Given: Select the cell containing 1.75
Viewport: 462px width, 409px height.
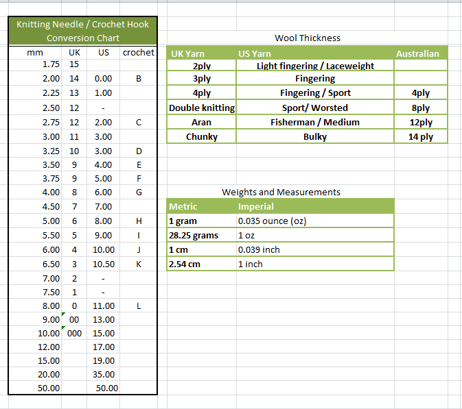Looking at the screenshot, I should [35, 64].
